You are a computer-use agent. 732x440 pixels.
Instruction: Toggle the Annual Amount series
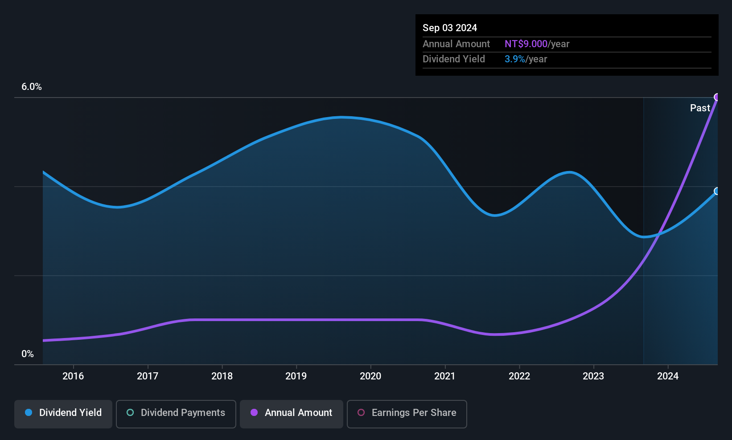(292, 414)
